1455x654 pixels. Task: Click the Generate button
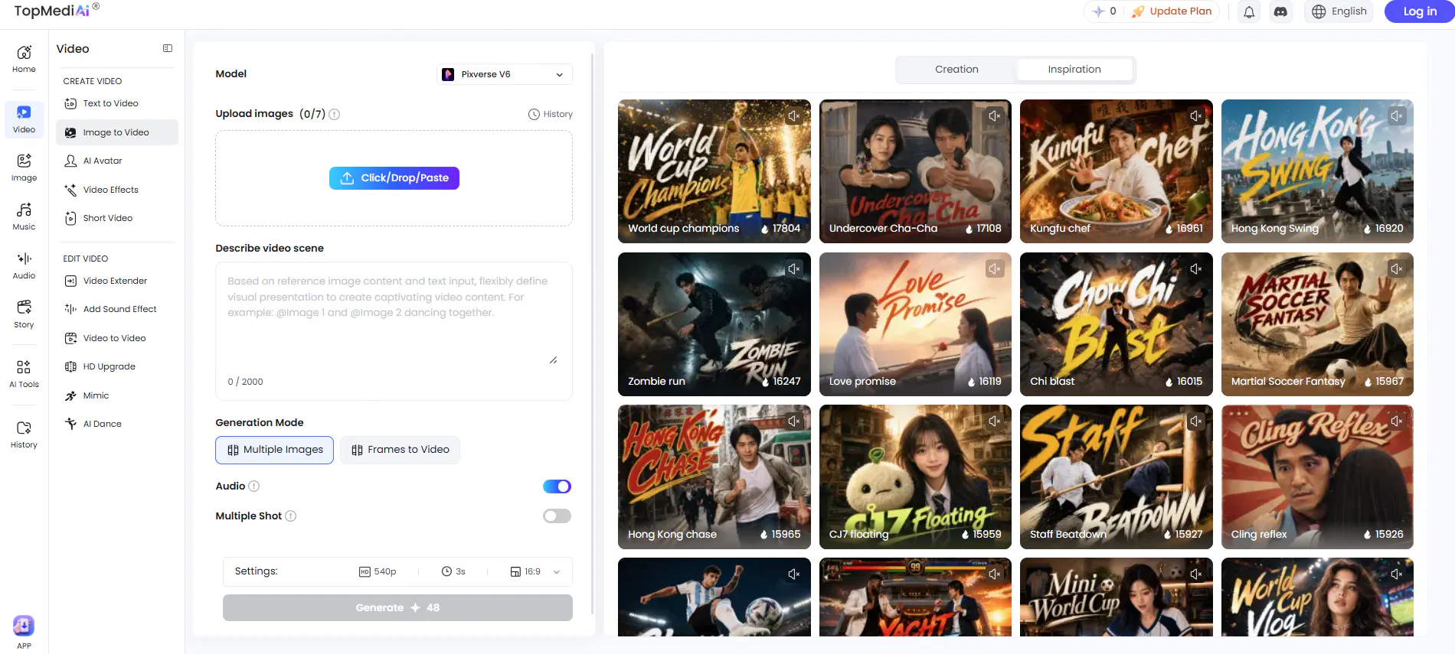pos(397,608)
